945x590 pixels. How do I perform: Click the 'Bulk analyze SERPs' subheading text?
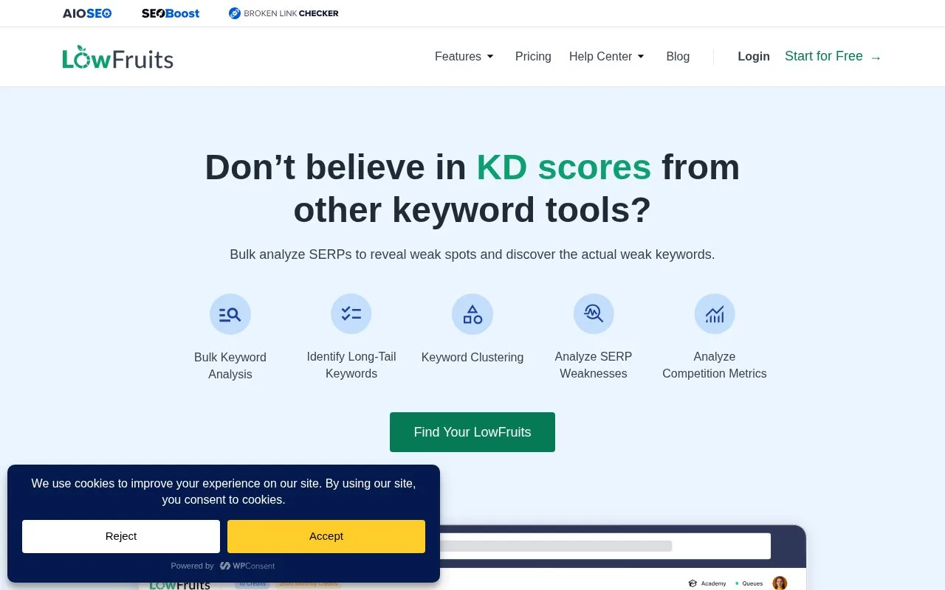(472, 254)
